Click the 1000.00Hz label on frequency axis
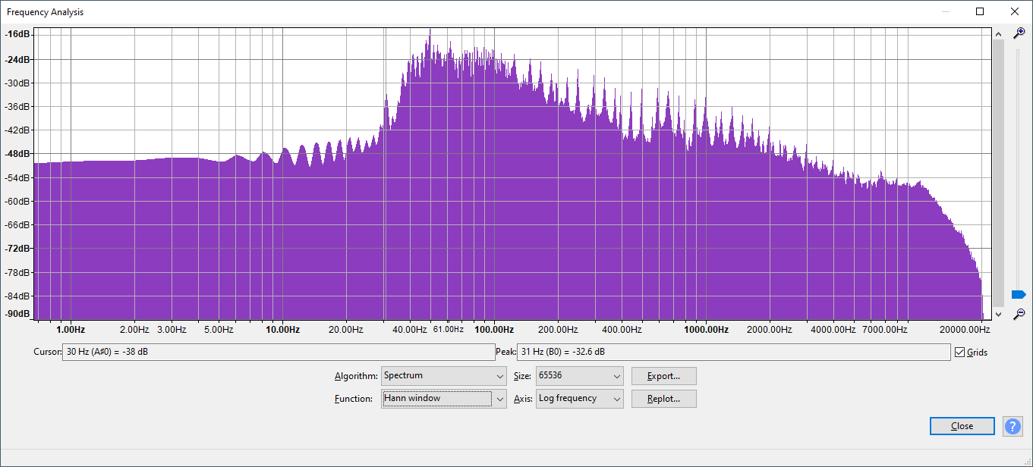Viewport: 1033px width, 467px height. point(706,330)
